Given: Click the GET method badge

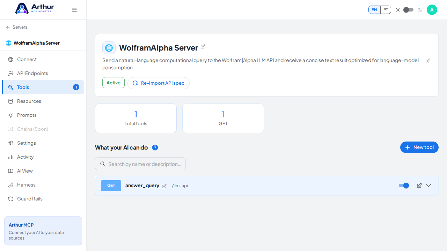Looking at the screenshot, I should coord(111,185).
